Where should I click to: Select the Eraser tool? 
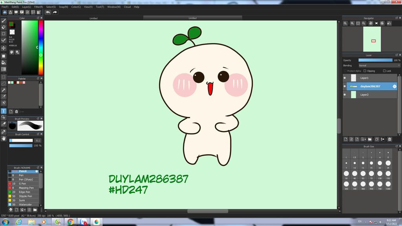pyautogui.click(x=4, y=27)
